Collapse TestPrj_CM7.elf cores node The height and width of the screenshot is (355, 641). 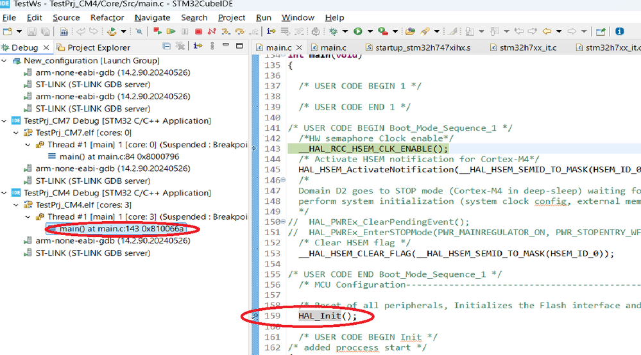[16, 133]
